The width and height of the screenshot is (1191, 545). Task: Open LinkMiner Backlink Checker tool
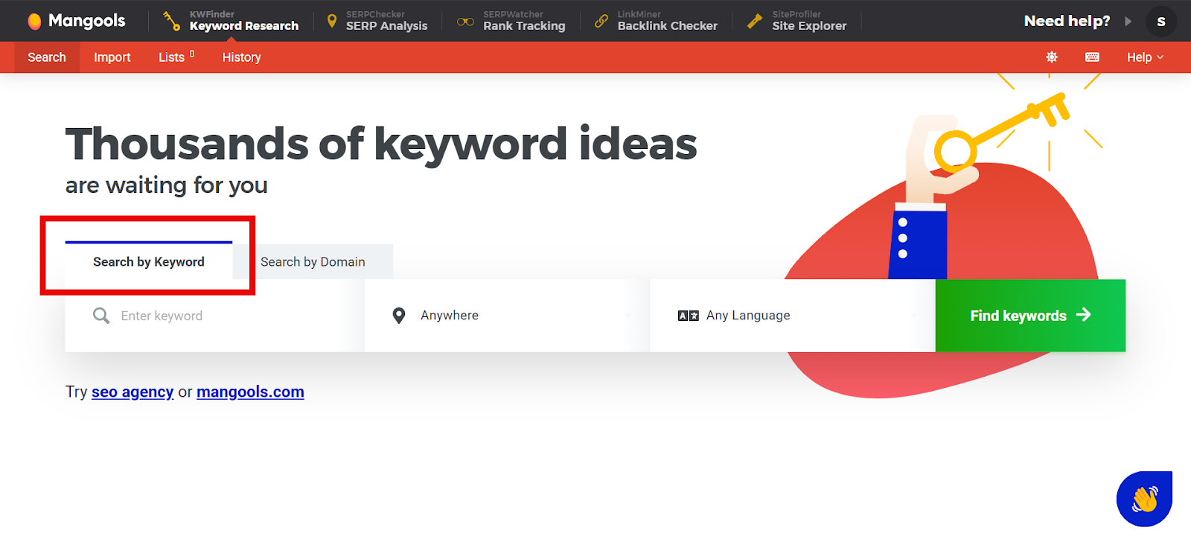(x=656, y=21)
